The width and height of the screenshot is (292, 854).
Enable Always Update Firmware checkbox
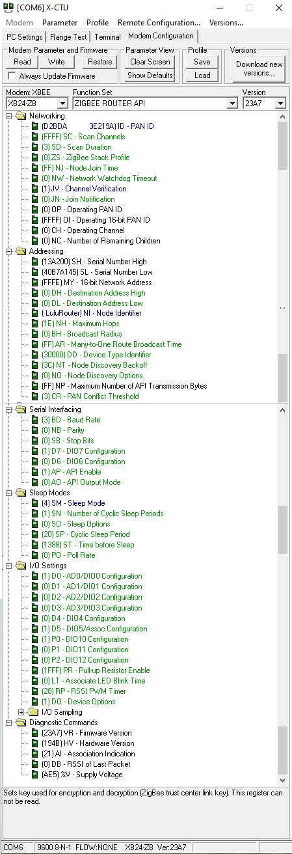pyautogui.click(x=11, y=76)
